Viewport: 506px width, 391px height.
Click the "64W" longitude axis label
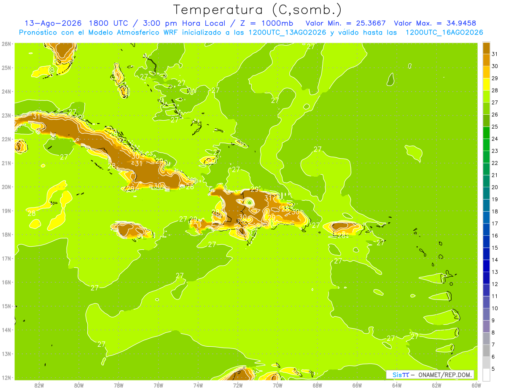click(397, 385)
